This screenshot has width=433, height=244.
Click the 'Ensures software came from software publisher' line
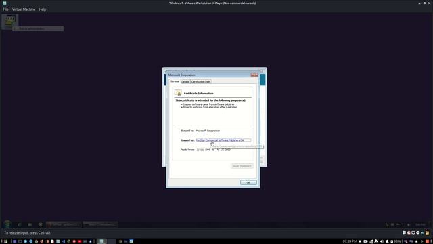pos(208,104)
